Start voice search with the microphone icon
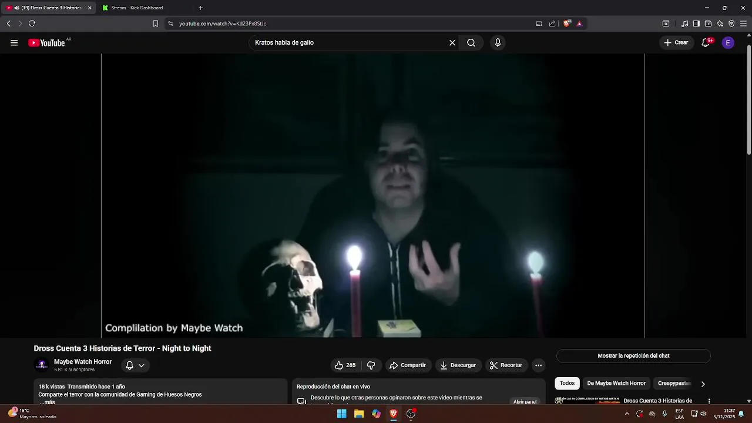Viewport: 752px width, 423px height. (x=498, y=43)
